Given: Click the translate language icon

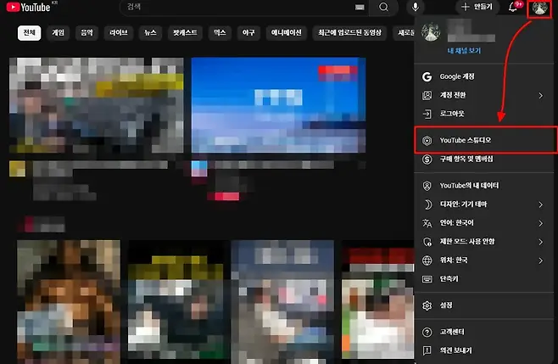Looking at the screenshot, I should pos(427,223).
